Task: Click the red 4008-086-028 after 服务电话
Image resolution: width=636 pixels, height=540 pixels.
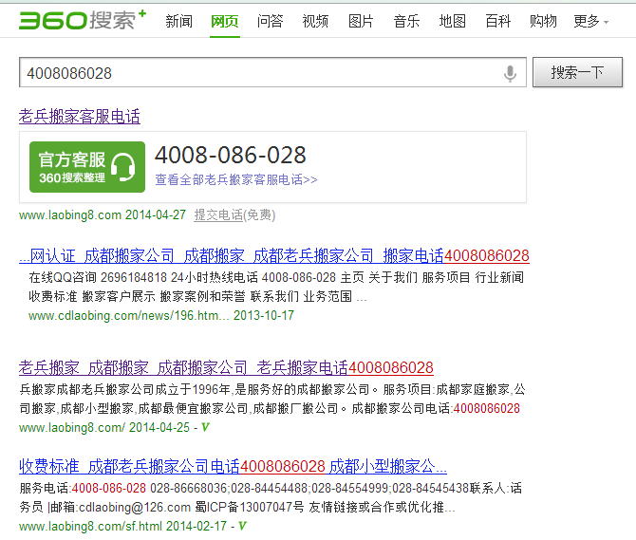Action: (109, 488)
